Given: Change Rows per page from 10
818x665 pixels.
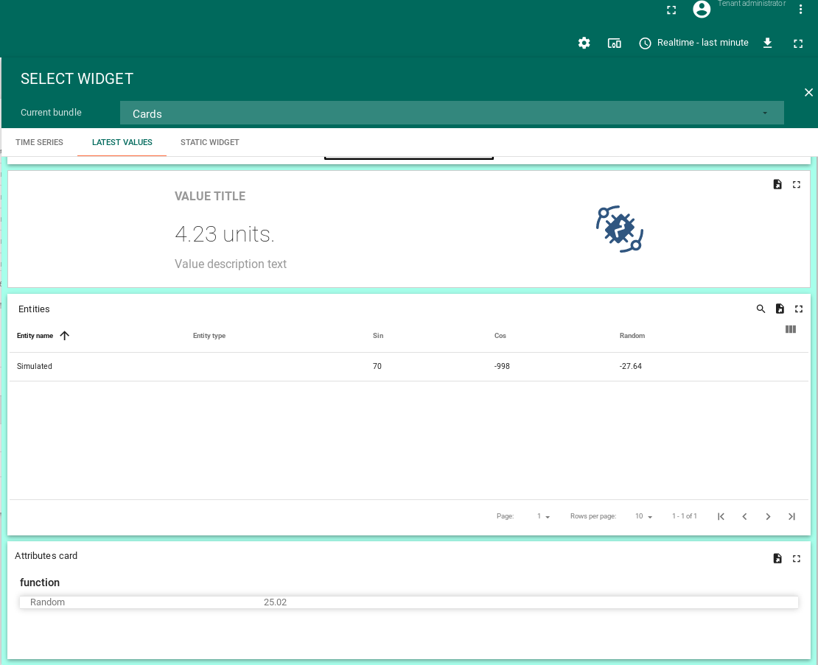Looking at the screenshot, I should pyautogui.click(x=644, y=516).
